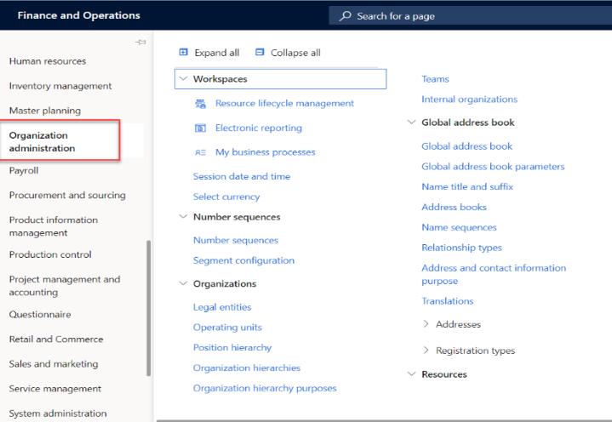Click the Electronic reporting workspace icon
This screenshot has width=612, height=422.
pos(200,128)
